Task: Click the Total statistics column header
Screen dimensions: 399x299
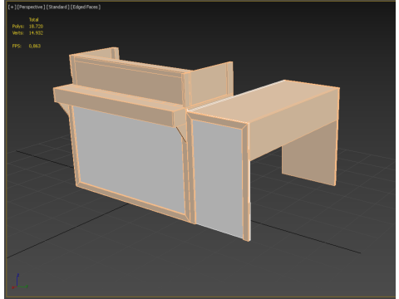Action: (34, 20)
